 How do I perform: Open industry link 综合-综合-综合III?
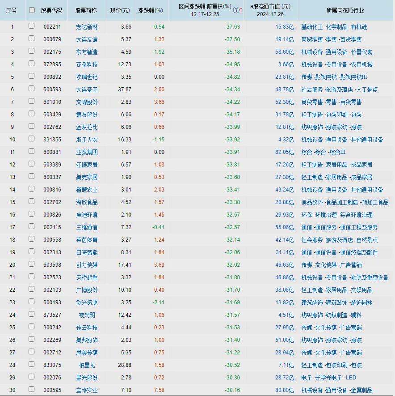324,152
